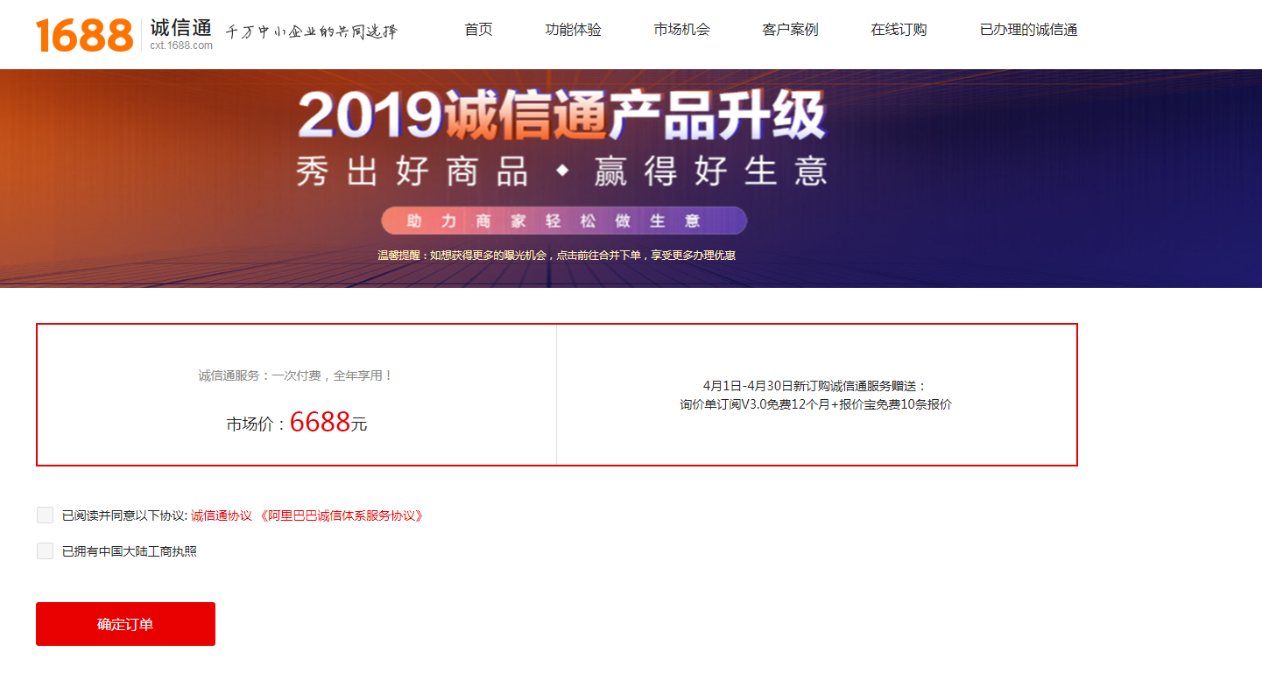The image size is (1262, 680).
Task: Tick the 已拥有中国大陆工商执照 checkbox
Action: [46, 551]
